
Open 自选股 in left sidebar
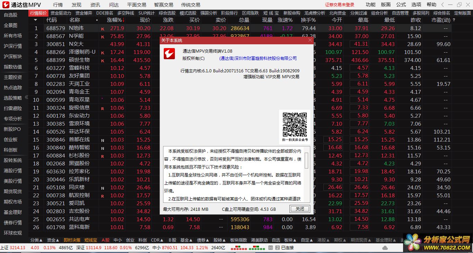[10, 15]
